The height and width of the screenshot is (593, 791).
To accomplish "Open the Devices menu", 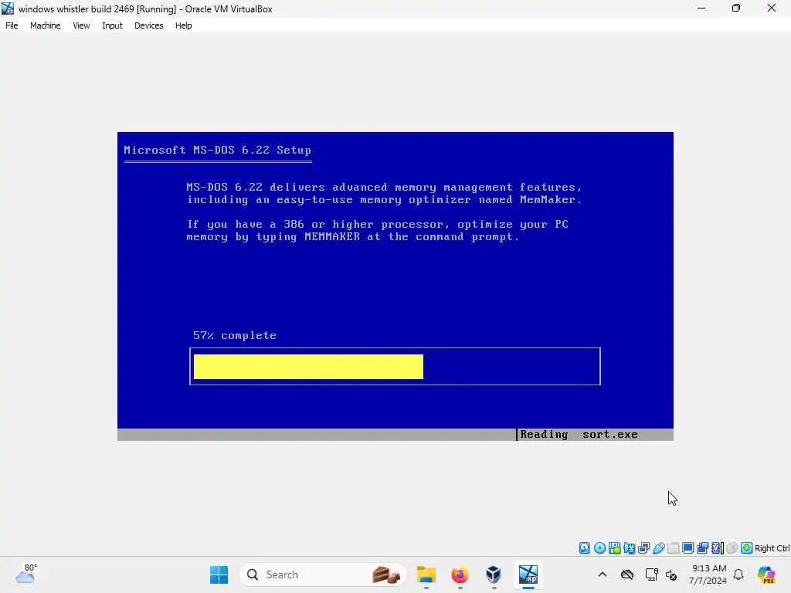I will 148,25.
